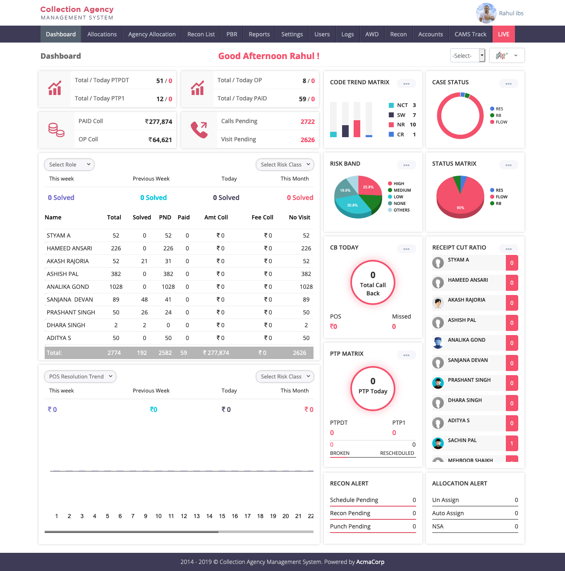Open Code Trend Matrix options ellipsis
Image resolution: width=565 pixels, height=571 pixels.
click(x=406, y=84)
